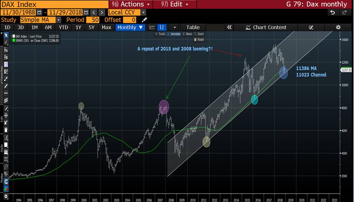Select the 6M range tab
Image resolution: width=354 pixels, height=202 pixels.
click(48, 27)
